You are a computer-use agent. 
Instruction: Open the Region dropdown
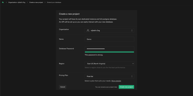coord(109,64)
